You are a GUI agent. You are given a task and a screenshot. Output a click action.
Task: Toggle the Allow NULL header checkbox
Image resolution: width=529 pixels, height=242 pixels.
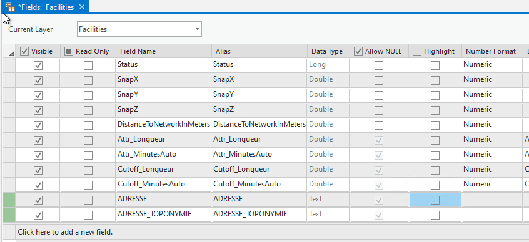tap(358, 51)
